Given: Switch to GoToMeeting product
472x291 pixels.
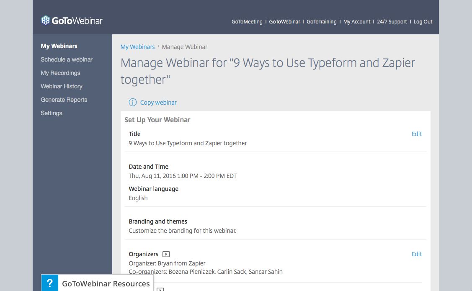Looking at the screenshot, I should (x=247, y=22).
